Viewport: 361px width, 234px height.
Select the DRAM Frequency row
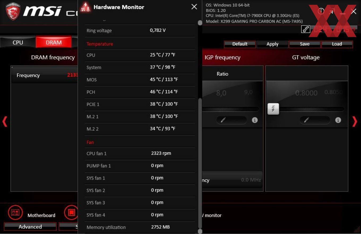[44, 75]
